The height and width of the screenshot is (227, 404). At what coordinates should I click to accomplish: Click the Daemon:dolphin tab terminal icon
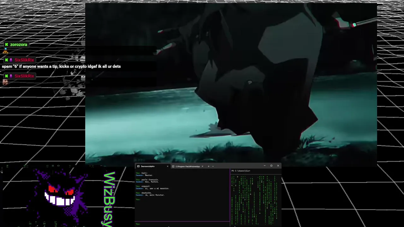tap(138, 166)
